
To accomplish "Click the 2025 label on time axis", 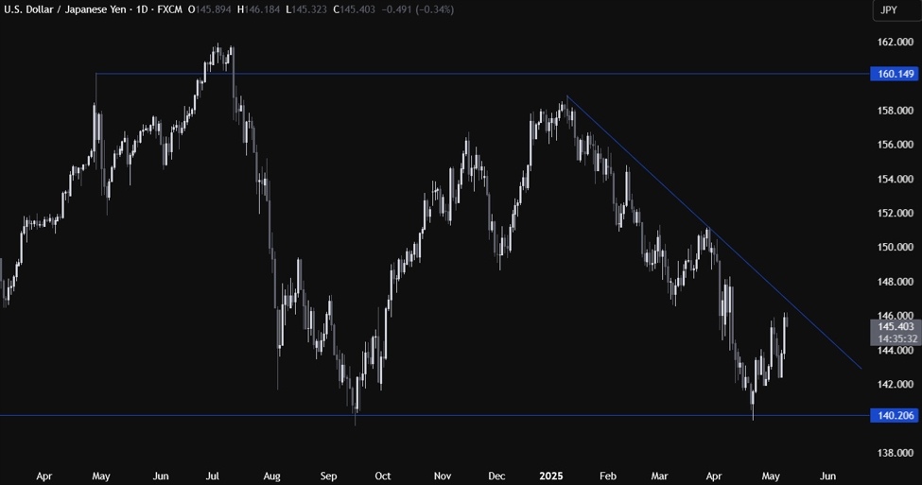I will (551, 476).
